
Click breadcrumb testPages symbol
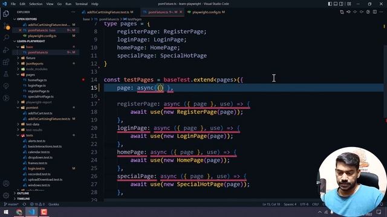134,19
